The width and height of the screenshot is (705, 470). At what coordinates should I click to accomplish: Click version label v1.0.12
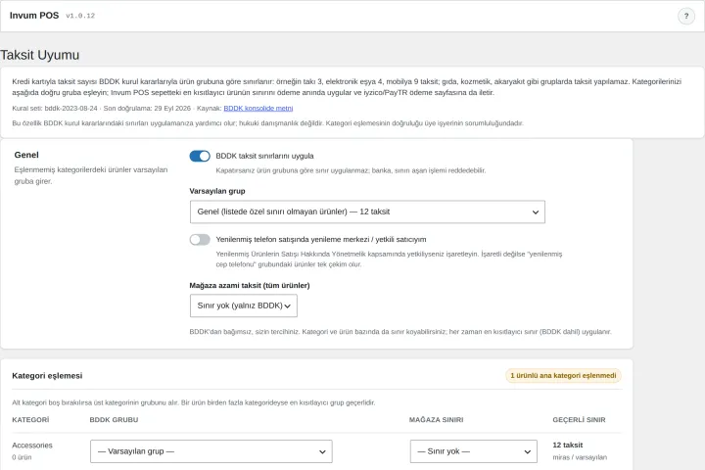pos(80,16)
